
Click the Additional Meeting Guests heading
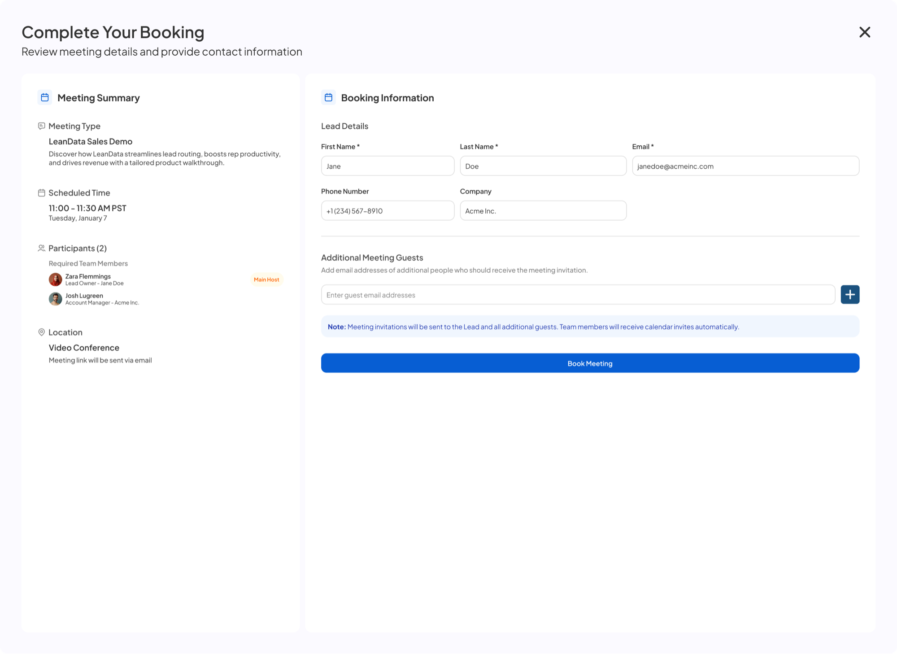[372, 257]
